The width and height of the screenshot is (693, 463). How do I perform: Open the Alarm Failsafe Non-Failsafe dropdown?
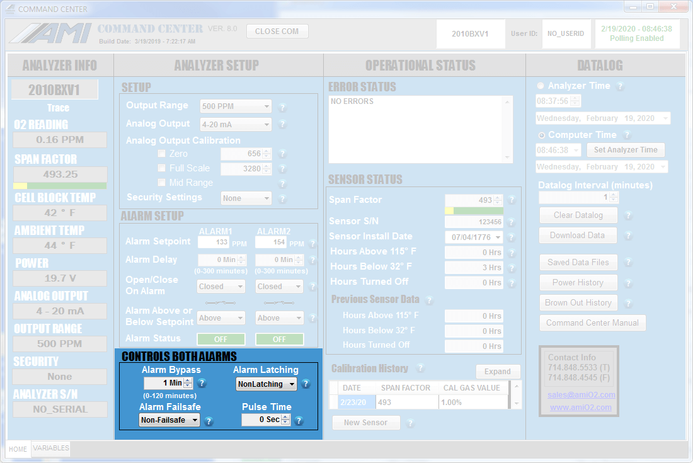pos(169,420)
